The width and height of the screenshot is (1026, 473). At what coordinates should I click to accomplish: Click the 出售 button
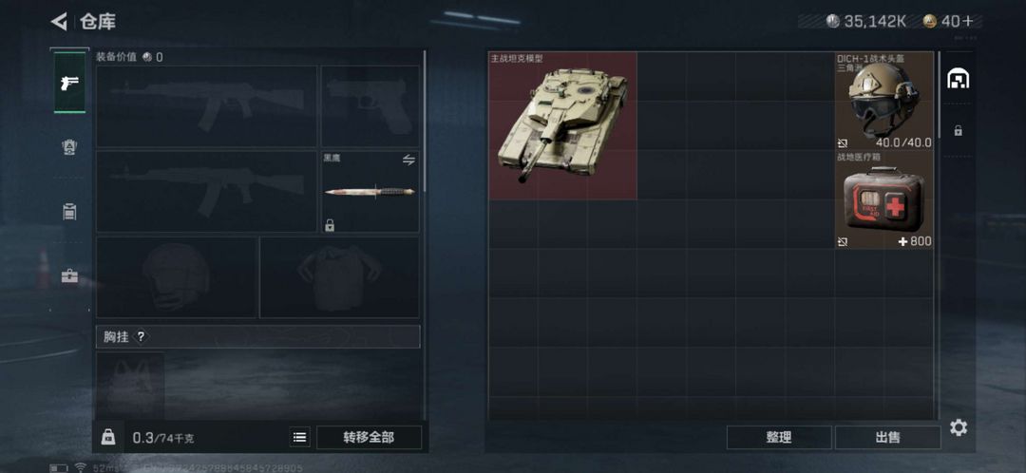[887, 437]
